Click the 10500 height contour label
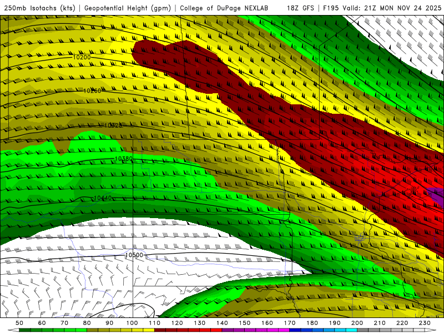Image resolution: width=444 pixels, height=333 pixels. [x=134, y=255]
